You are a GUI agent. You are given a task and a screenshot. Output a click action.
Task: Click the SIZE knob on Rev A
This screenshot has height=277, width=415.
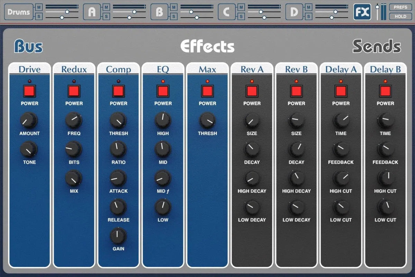[x=252, y=121]
